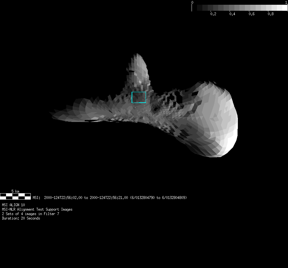Click the 0.2 tick label on colorbar
Screen dimensions: 288x268
(213, 14)
